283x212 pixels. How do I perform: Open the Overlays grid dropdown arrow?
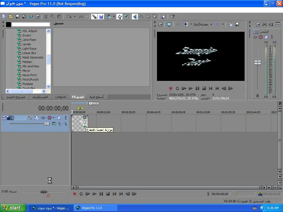(x=223, y=24)
